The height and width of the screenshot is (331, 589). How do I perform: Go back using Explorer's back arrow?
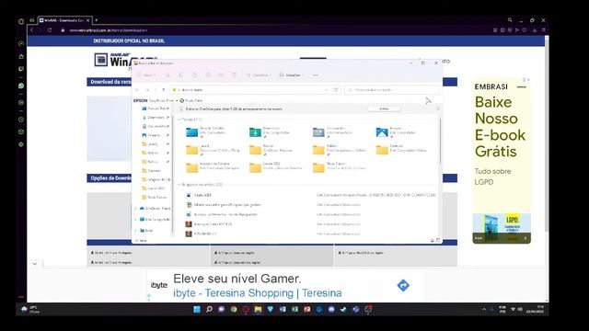click(137, 90)
